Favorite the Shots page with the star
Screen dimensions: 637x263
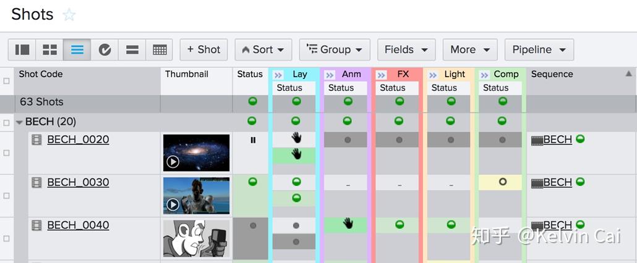pyautogui.click(x=69, y=15)
